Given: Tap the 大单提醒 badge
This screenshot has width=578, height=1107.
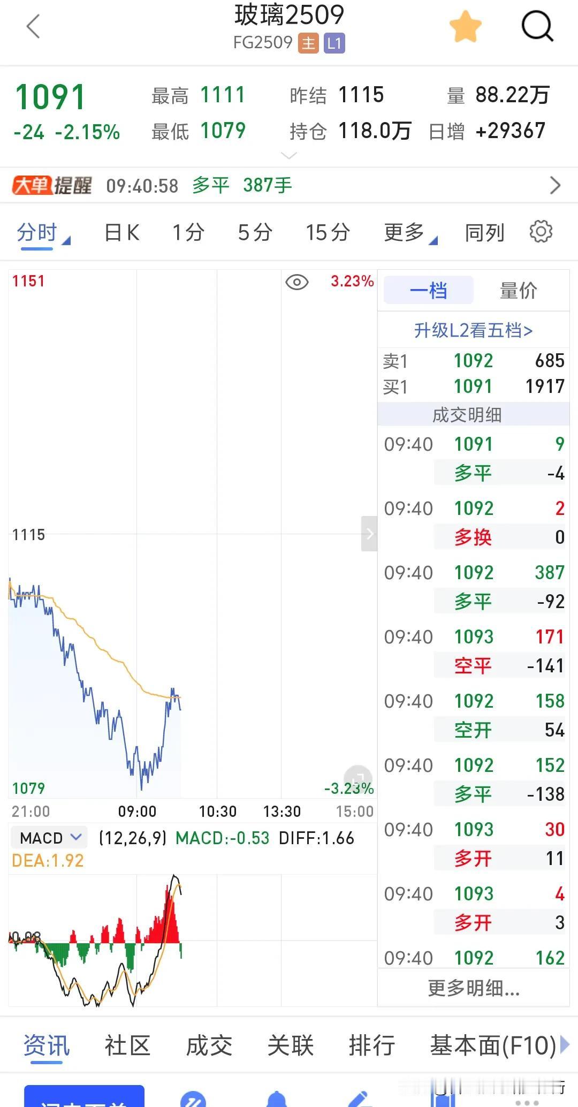Looking at the screenshot, I should (52, 185).
